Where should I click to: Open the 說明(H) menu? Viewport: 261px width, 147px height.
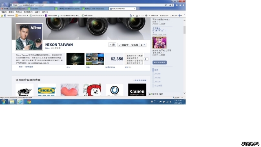(x=45, y=12)
